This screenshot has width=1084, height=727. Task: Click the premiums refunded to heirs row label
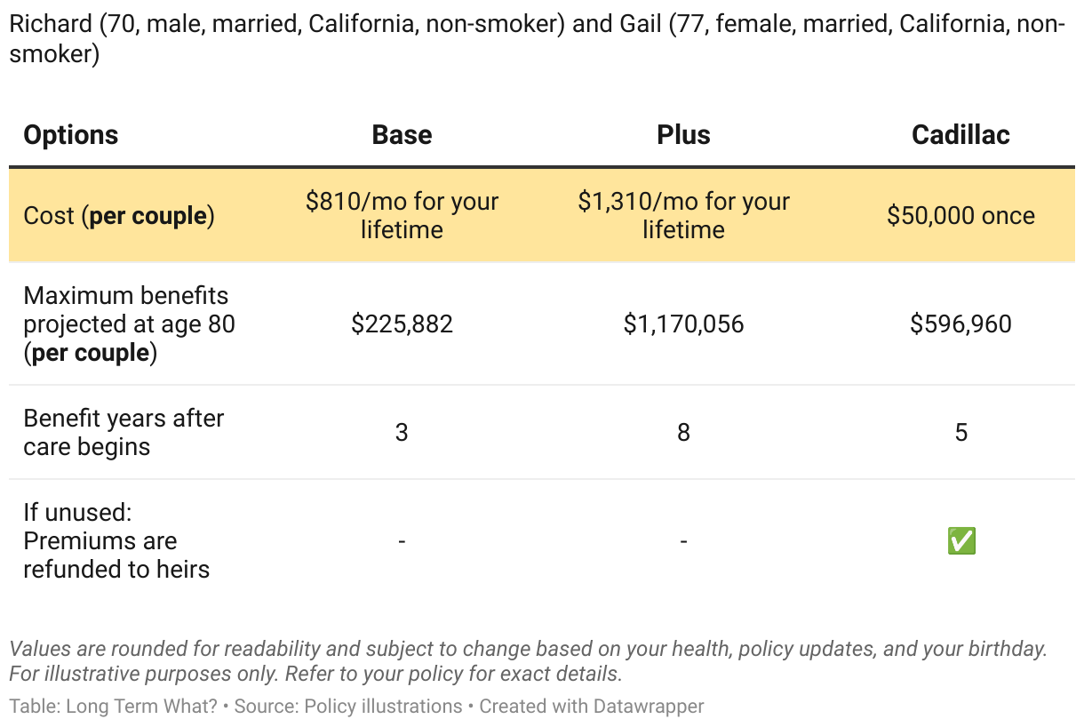click(x=116, y=540)
